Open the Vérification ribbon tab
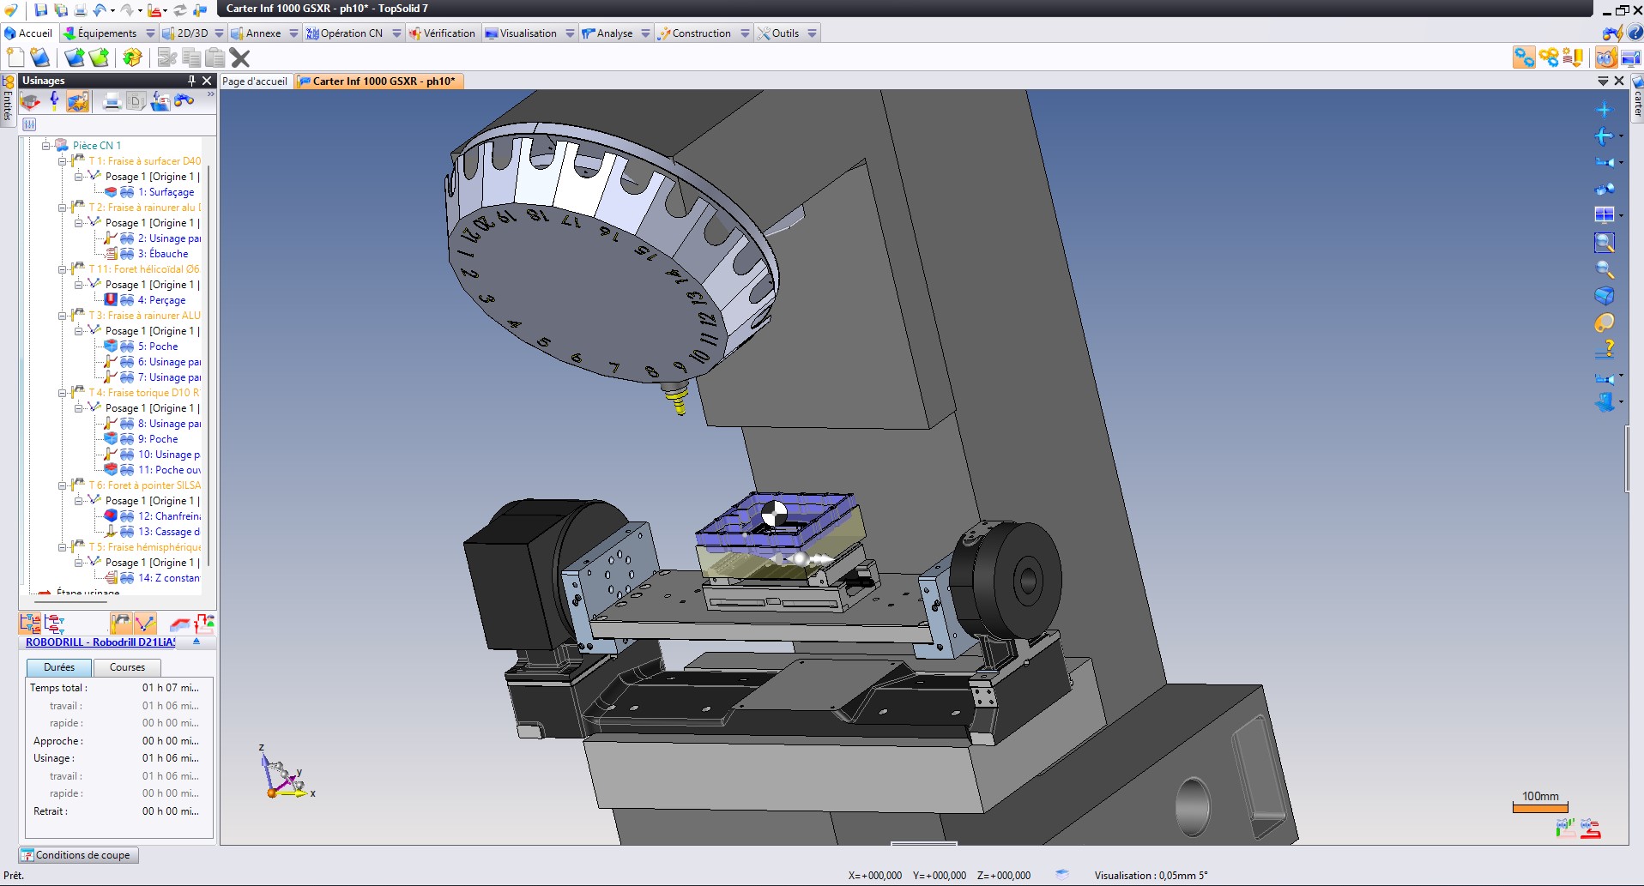 click(442, 33)
